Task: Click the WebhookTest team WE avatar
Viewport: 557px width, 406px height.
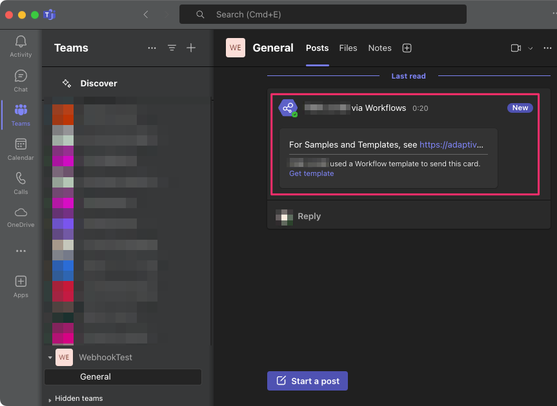Action: 65,357
